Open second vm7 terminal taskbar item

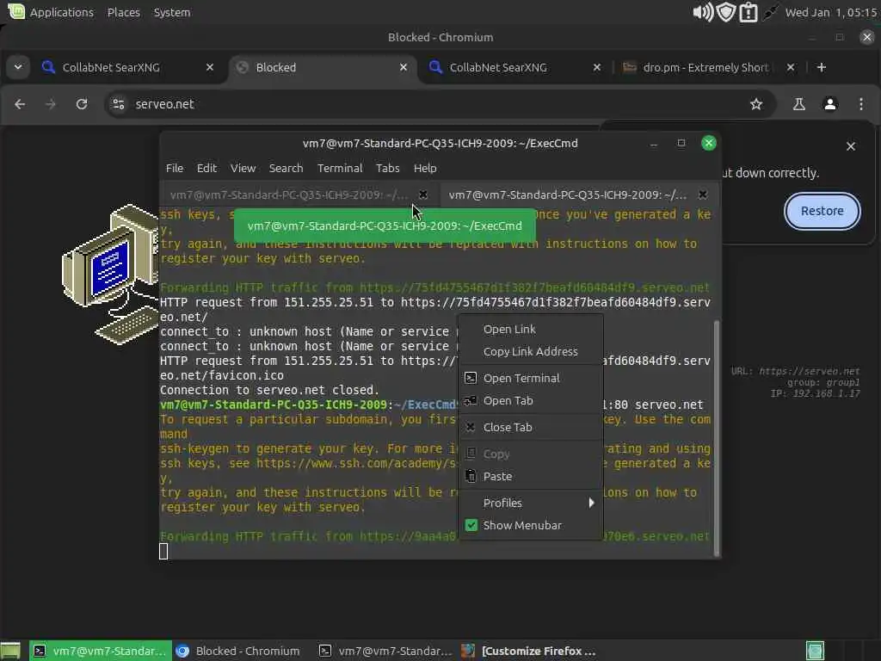385,651
